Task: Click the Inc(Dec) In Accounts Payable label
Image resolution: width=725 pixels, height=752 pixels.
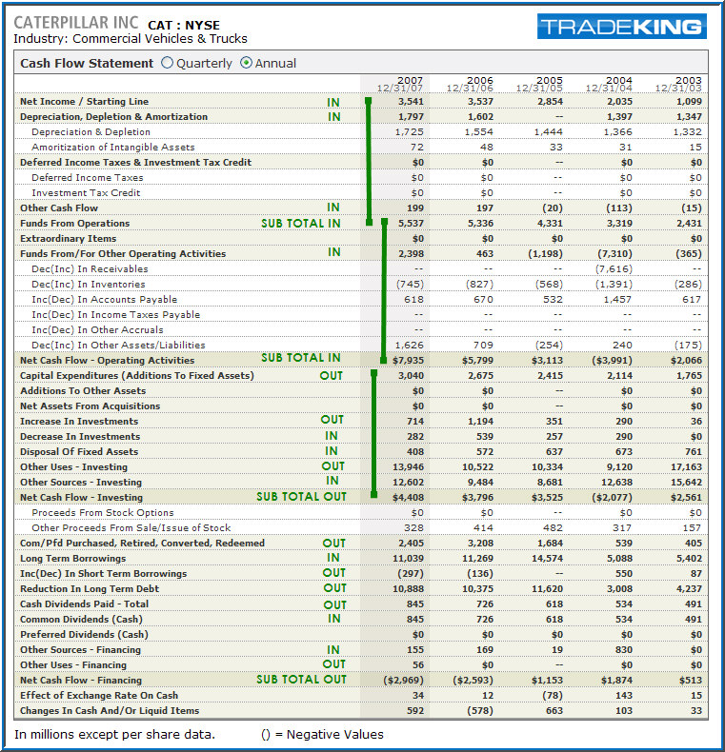Action: tap(104, 300)
